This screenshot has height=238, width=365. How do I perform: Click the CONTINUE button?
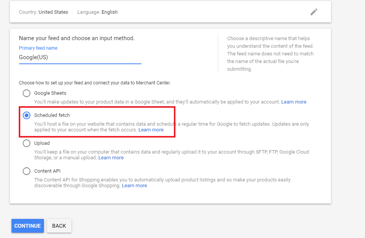[x=28, y=226]
